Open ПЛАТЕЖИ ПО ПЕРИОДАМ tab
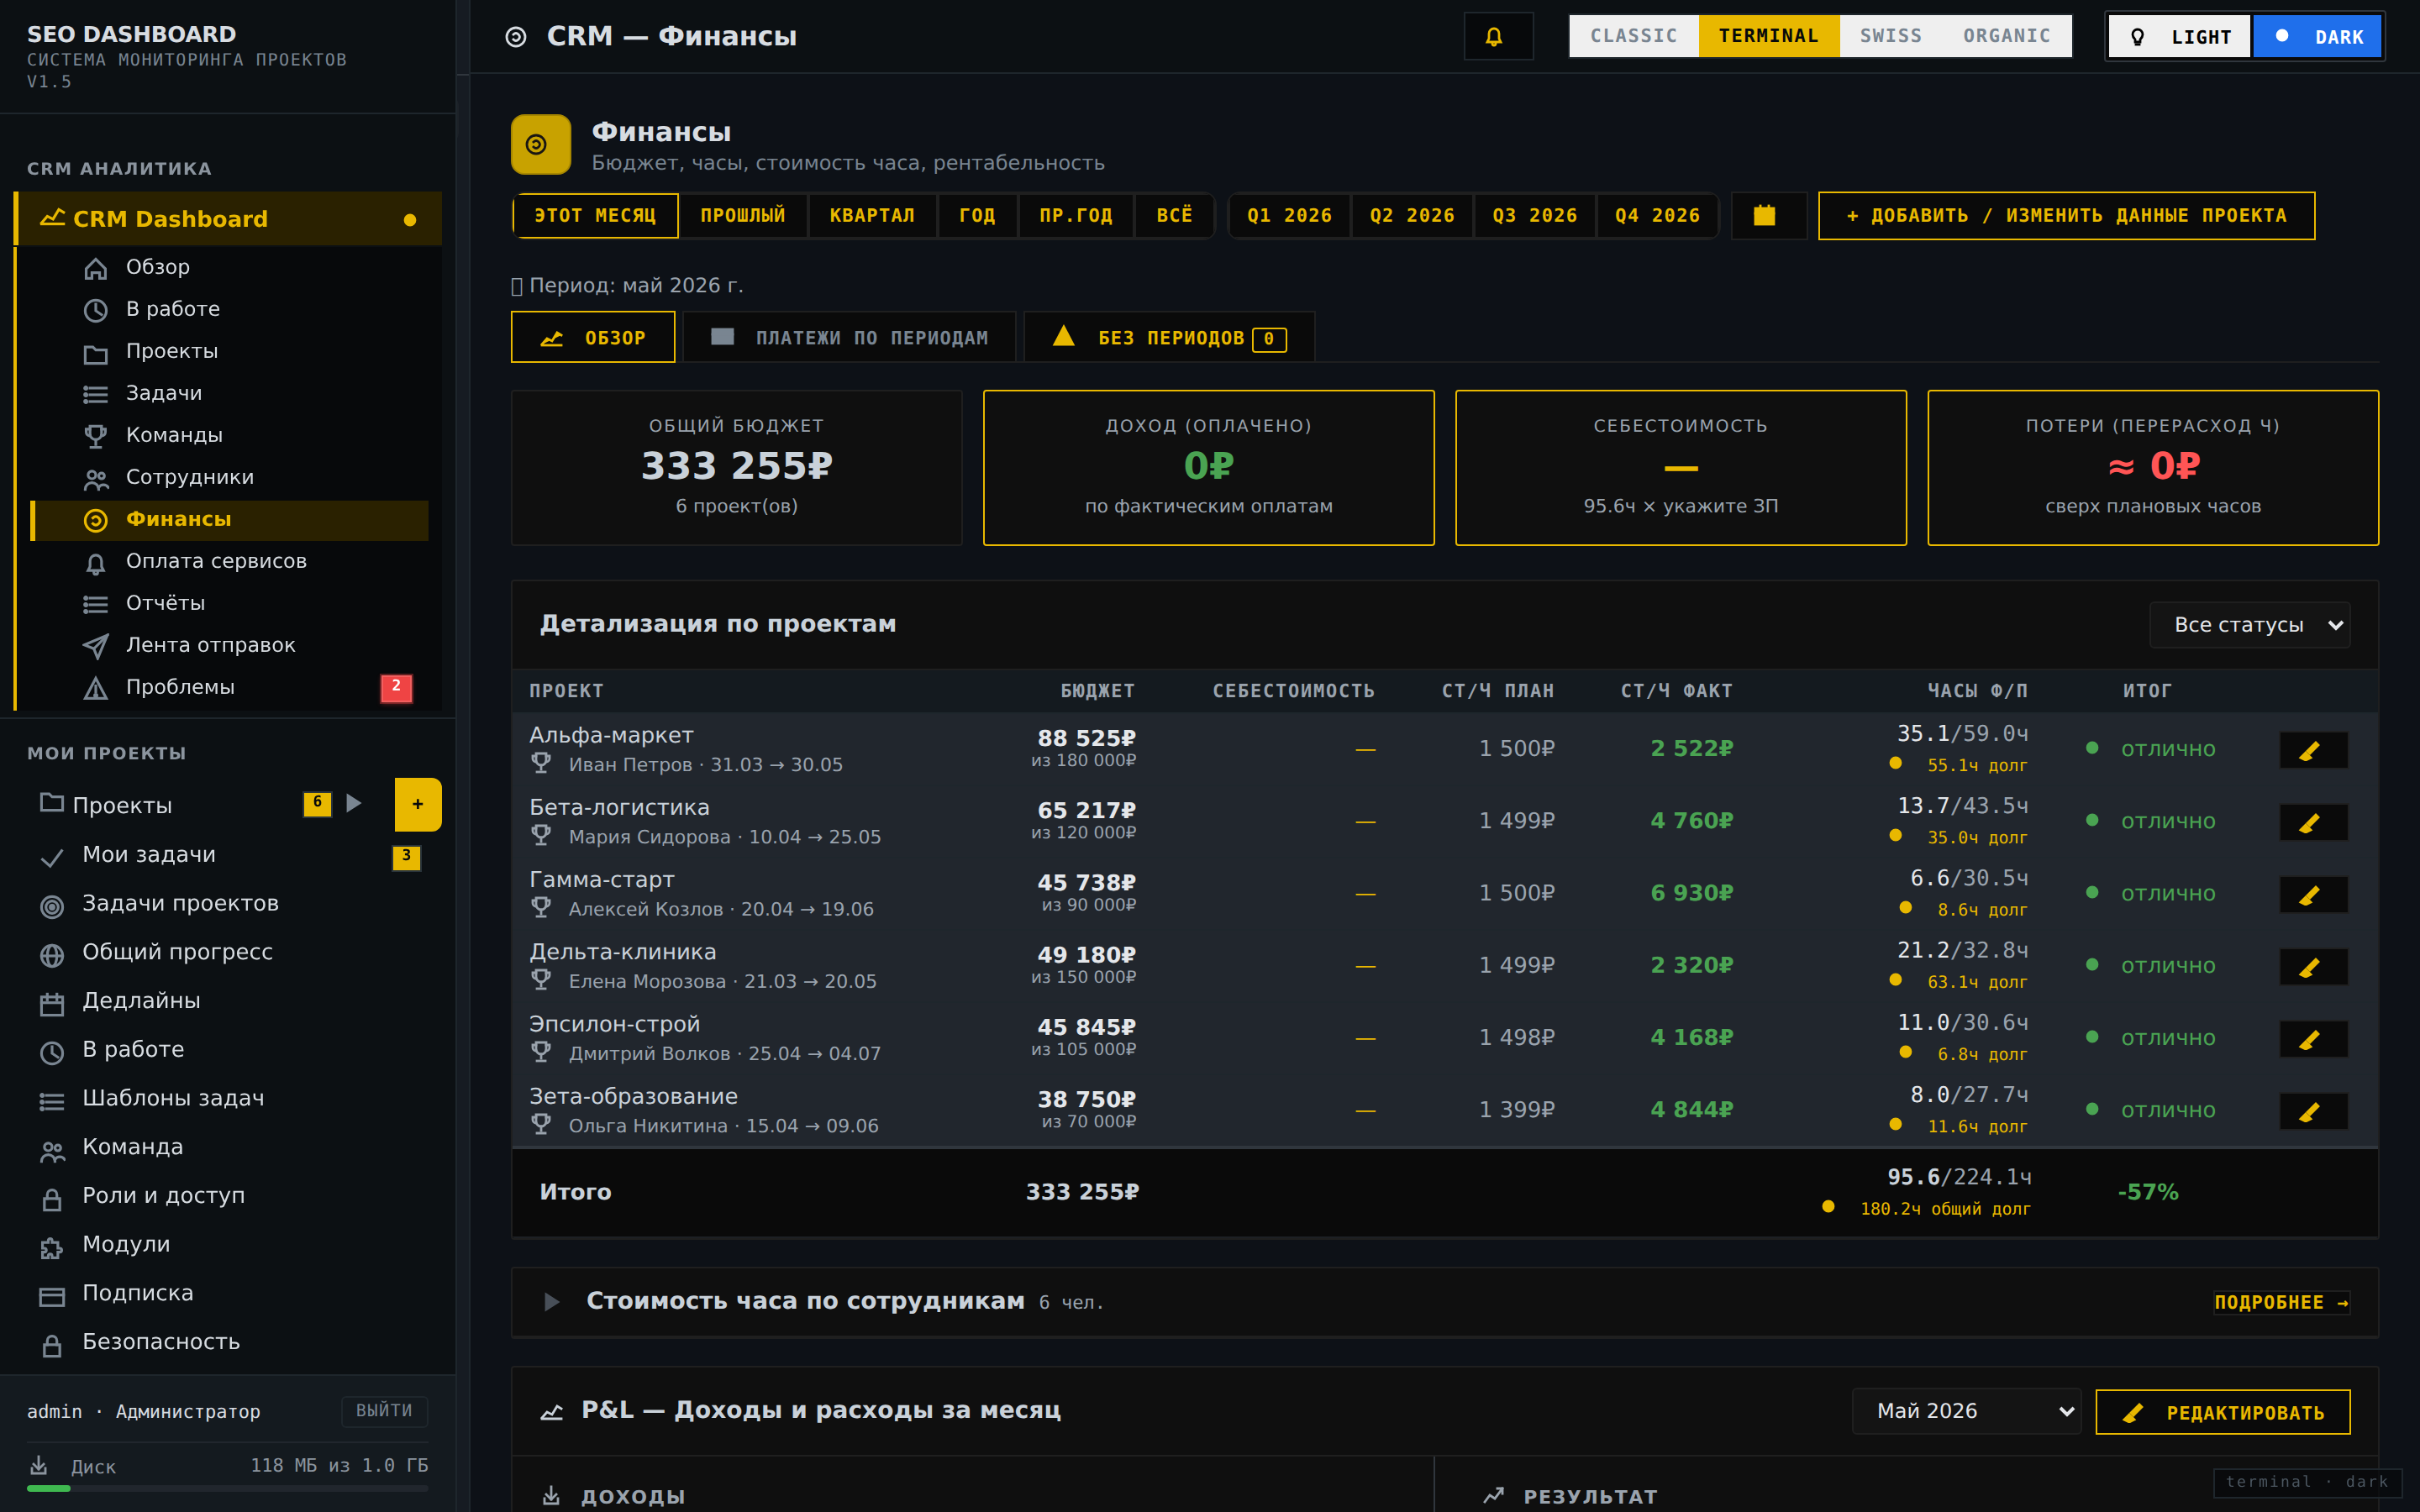The width and height of the screenshot is (2420, 1512). pyautogui.click(x=849, y=337)
